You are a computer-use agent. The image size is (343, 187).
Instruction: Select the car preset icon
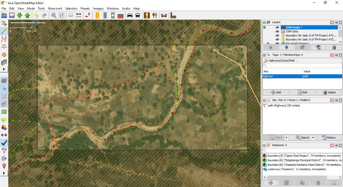[130, 16]
